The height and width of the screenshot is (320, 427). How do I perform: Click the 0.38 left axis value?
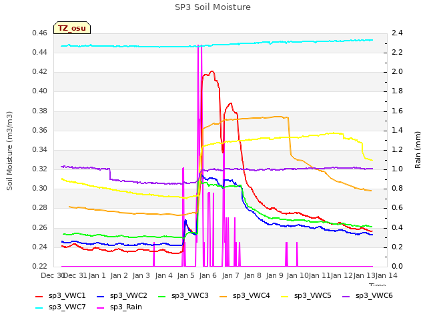40,111
